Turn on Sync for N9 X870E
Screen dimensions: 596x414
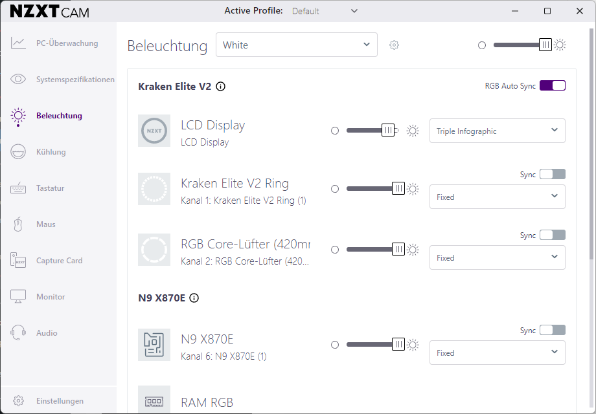click(553, 331)
